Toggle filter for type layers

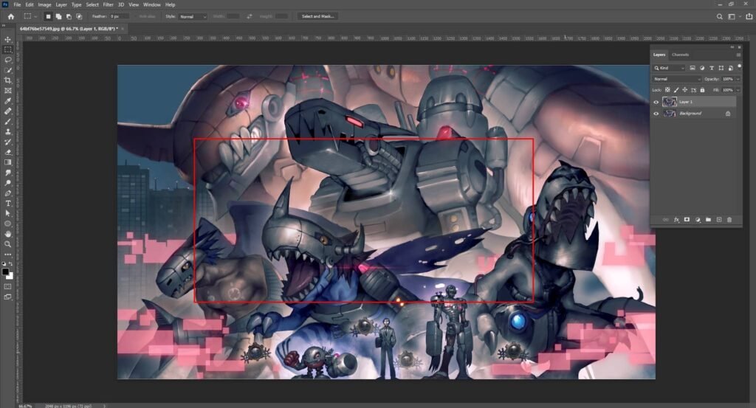(712, 68)
